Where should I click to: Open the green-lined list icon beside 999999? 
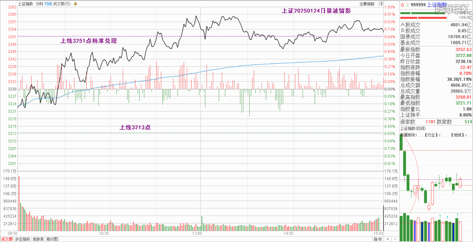407,5
